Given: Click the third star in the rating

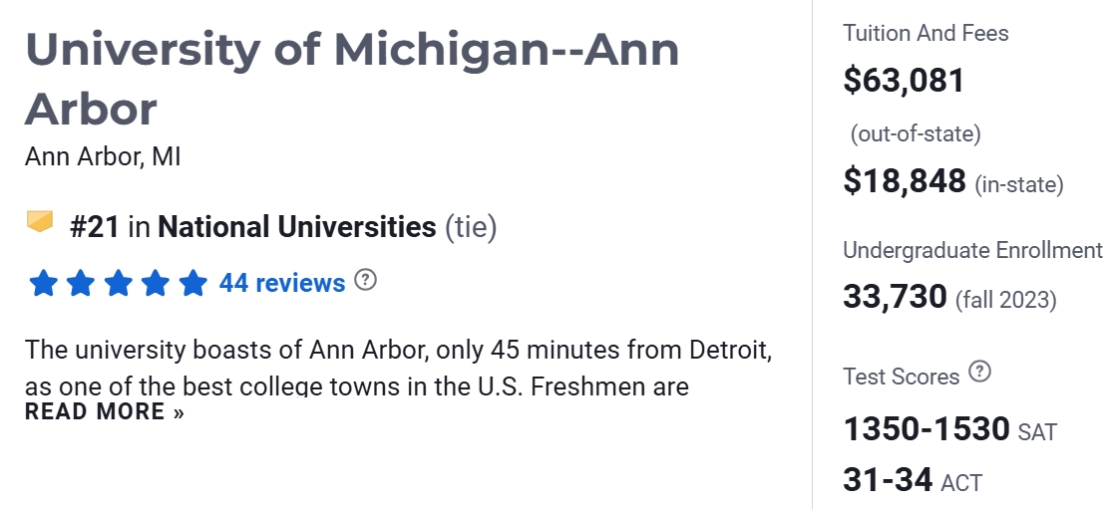Looking at the screenshot, I should click(x=118, y=284).
